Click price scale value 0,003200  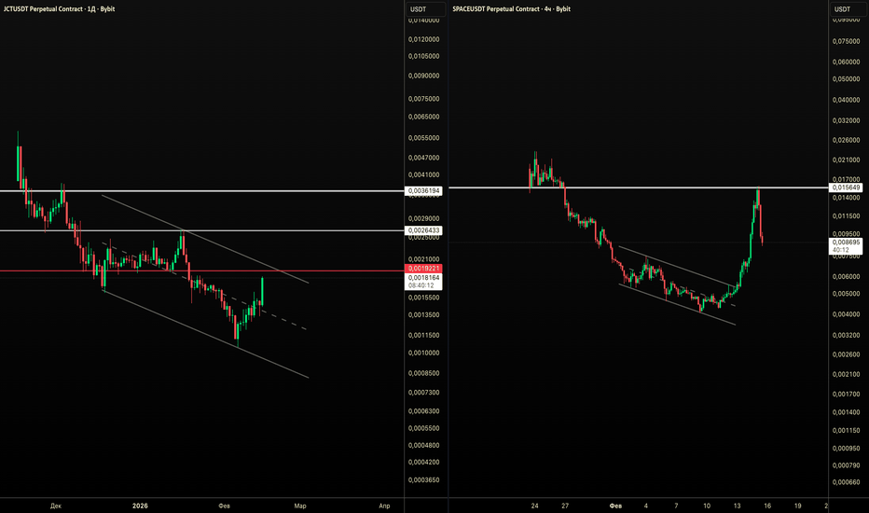(847, 336)
